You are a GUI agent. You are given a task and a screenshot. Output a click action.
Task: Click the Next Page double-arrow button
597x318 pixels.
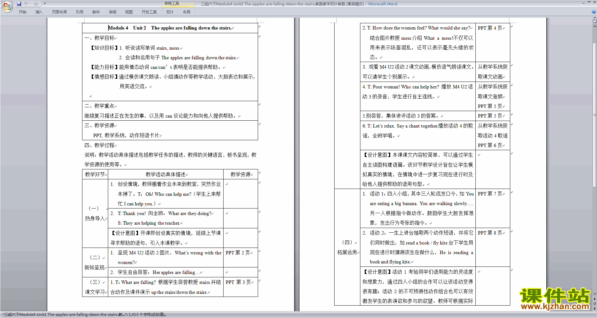click(x=595, y=308)
